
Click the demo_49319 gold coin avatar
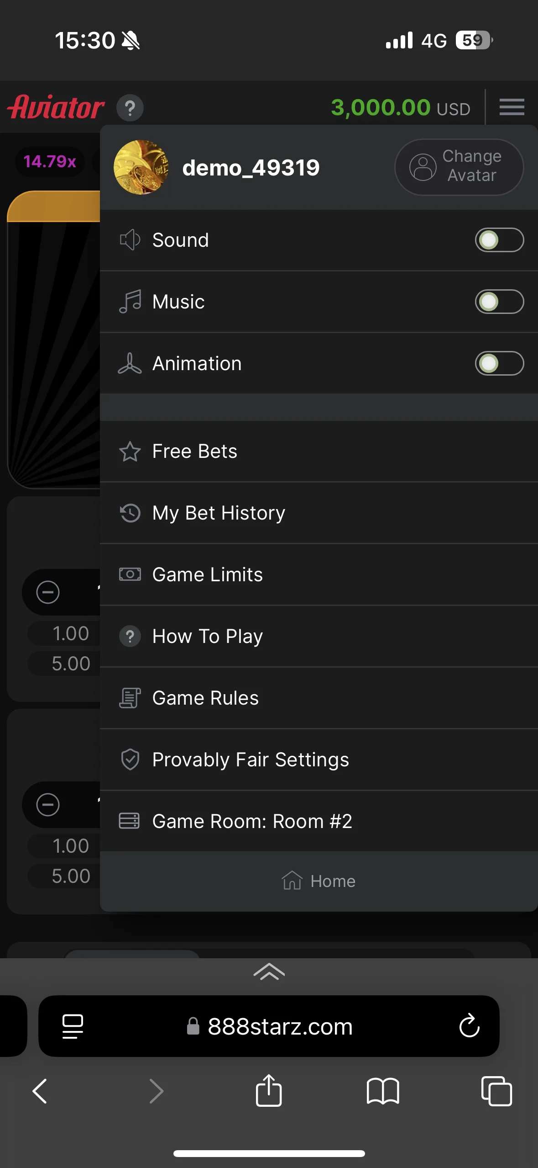(x=141, y=167)
